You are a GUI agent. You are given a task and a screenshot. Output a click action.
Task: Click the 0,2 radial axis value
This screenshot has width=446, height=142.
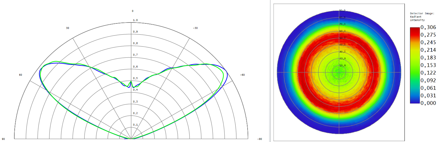(x=135, y=113)
